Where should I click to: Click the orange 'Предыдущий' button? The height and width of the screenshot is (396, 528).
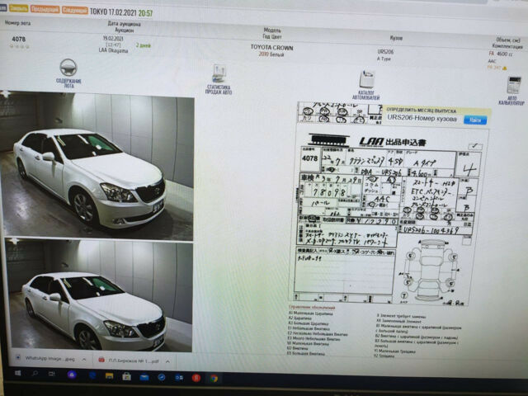click(x=45, y=10)
